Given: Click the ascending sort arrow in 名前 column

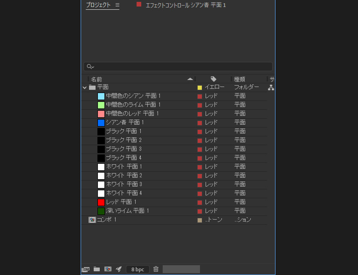Looking at the screenshot, I should point(190,79).
